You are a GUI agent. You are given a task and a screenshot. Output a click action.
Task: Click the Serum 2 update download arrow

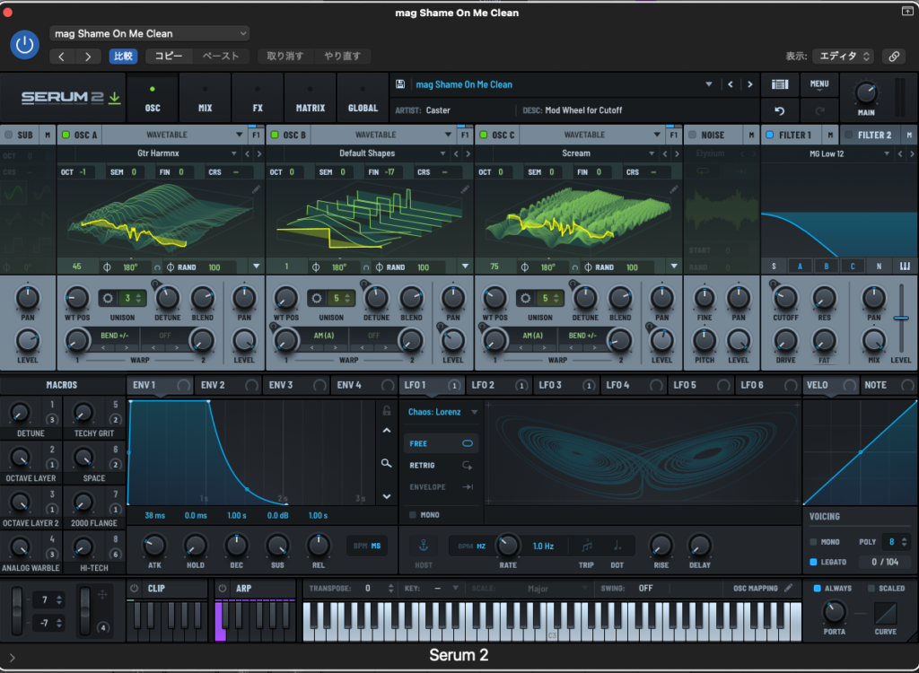coord(115,97)
